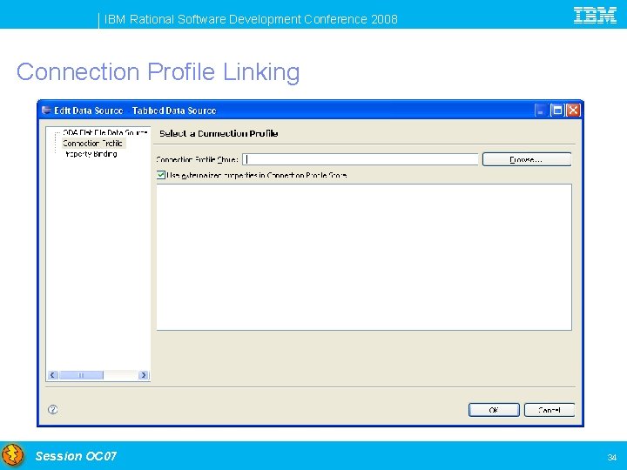Maximize the Edit Data Source dialog
The image size is (627, 470).
pos(557,111)
